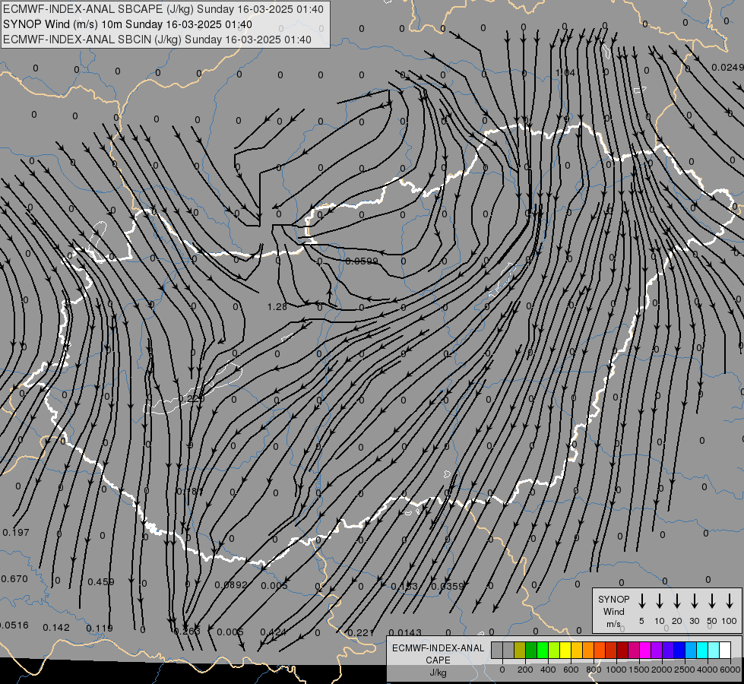This screenshot has height=684, width=744.
Task: Click the 30 m/s wind arrow in legend
Action: pos(694,601)
